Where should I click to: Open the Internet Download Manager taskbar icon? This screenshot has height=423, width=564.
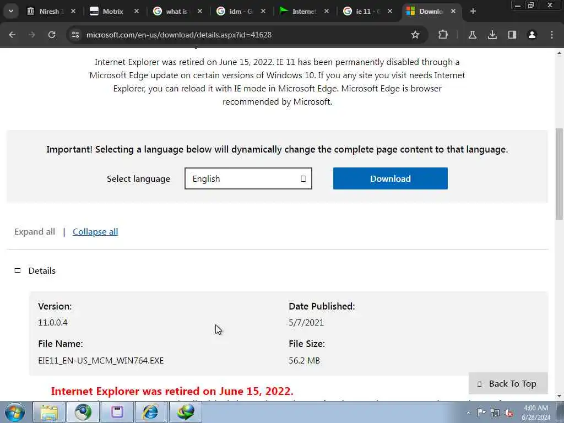point(185,412)
